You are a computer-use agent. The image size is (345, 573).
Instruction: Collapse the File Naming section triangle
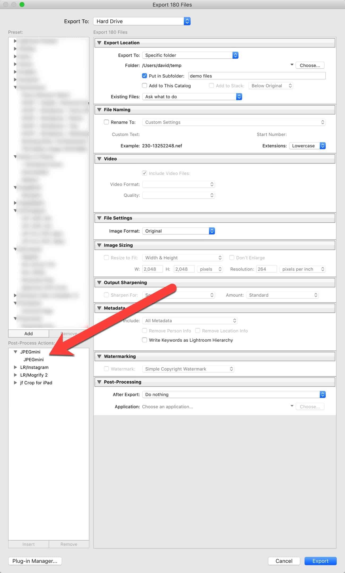[99, 110]
